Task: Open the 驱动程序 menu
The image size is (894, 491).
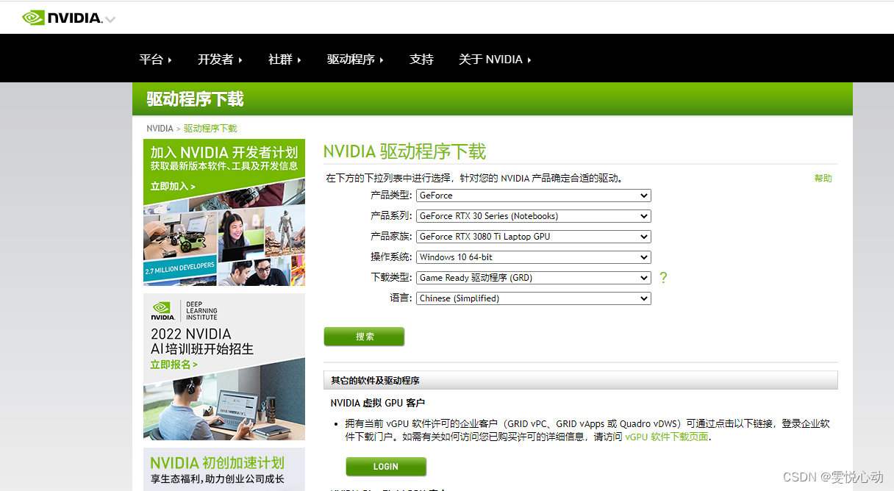Action: coord(355,60)
